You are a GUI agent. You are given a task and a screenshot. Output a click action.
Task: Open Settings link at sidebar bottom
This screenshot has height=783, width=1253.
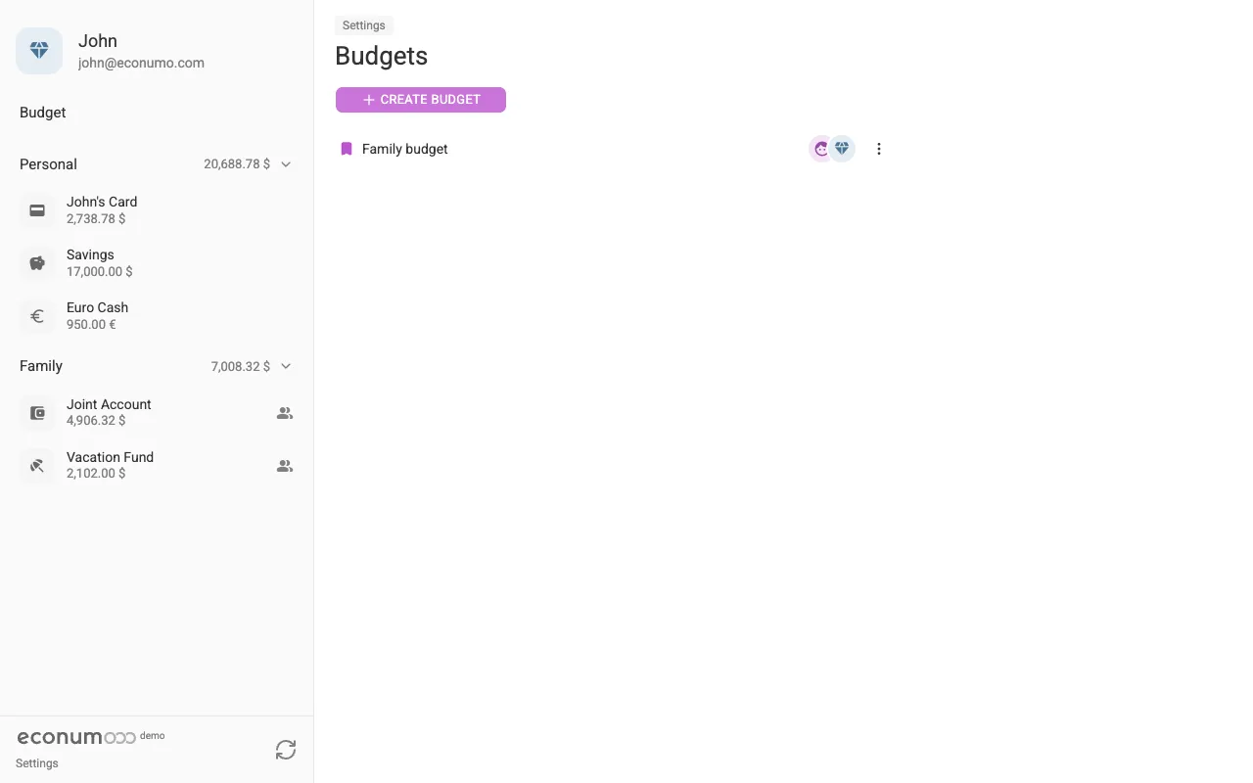click(x=37, y=763)
